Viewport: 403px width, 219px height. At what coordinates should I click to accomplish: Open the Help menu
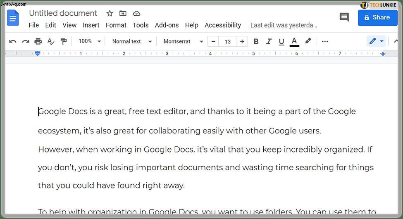pos(191,25)
